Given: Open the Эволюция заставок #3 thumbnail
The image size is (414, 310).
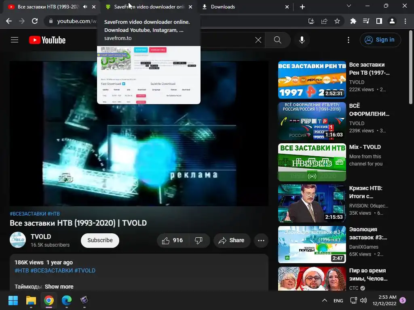Looking at the screenshot, I should 312,244.
